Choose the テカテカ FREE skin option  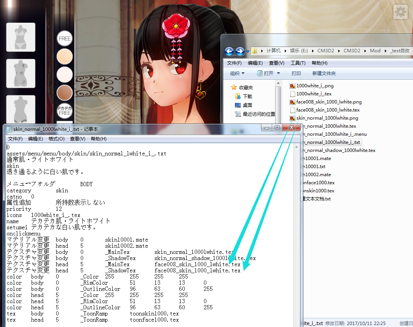65,110
